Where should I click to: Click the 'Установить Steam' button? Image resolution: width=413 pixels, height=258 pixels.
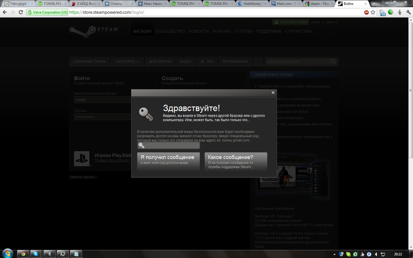(x=290, y=22)
